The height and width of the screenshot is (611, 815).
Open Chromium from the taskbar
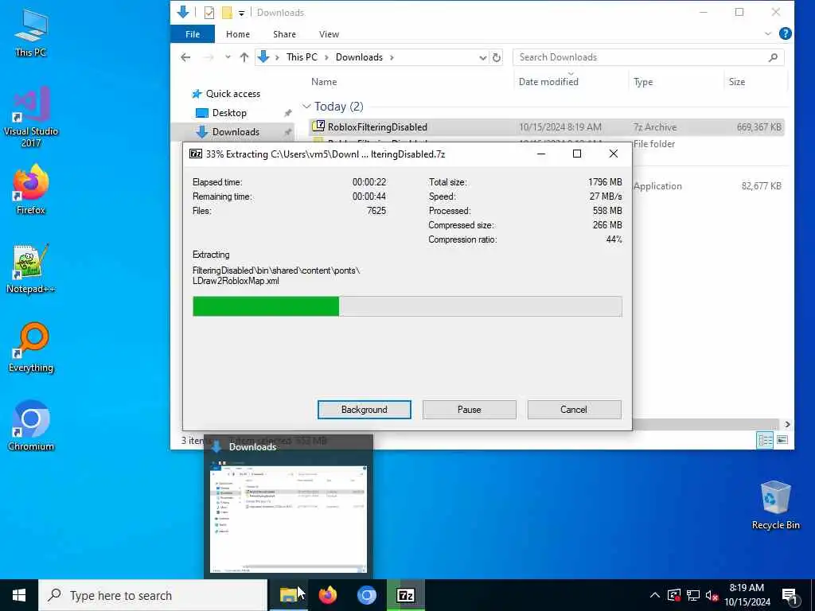(x=366, y=595)
